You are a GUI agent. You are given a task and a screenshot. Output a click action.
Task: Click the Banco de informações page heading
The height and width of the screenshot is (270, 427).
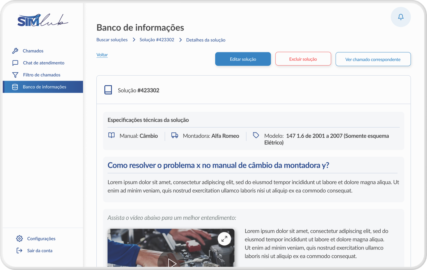[x=140, y=27]
